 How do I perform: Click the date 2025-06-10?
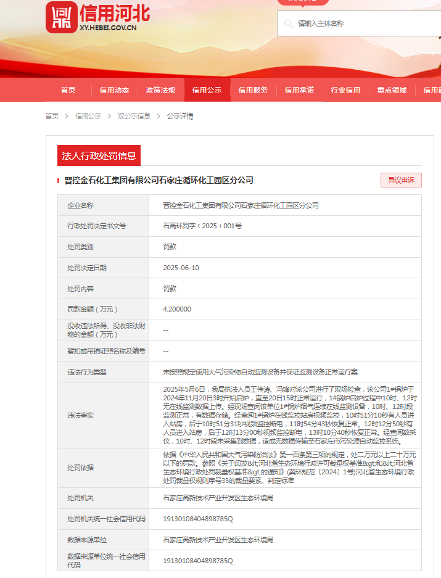tap(181, 268)
